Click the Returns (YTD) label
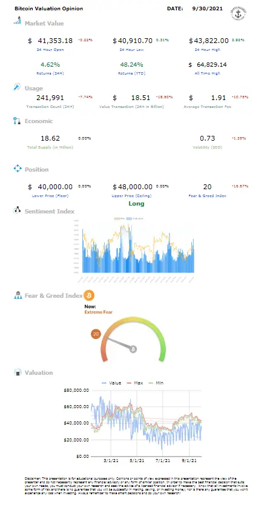This screenshot has width=267, height=510. click(x=131, y=73)
